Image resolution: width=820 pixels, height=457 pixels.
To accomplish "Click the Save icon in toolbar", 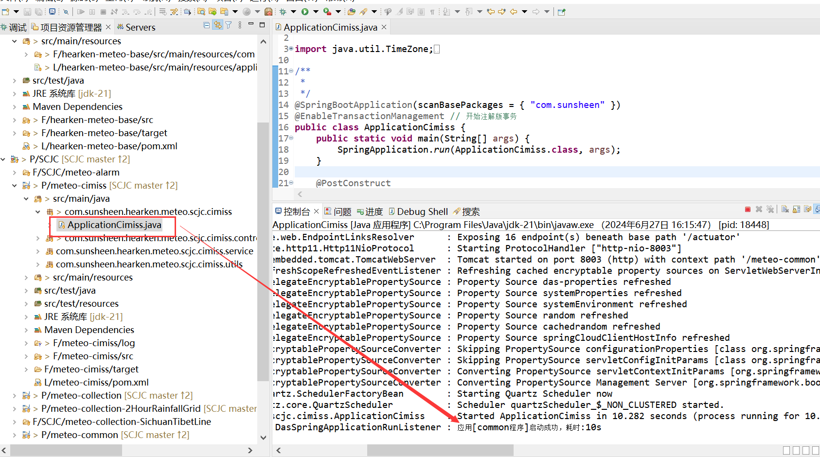I will click(27, 12).
